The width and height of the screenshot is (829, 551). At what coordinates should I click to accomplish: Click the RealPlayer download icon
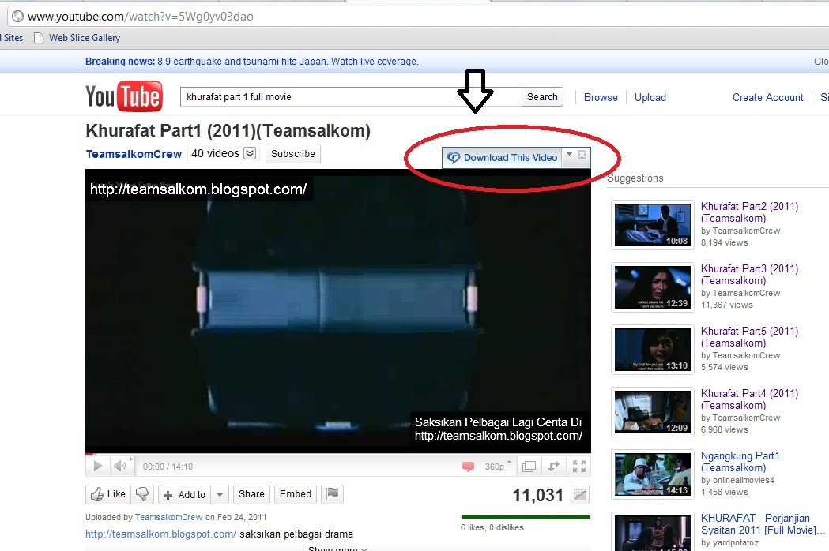click(453, 157)
